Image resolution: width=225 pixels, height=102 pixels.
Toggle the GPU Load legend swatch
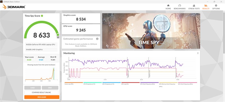point(130,83)
